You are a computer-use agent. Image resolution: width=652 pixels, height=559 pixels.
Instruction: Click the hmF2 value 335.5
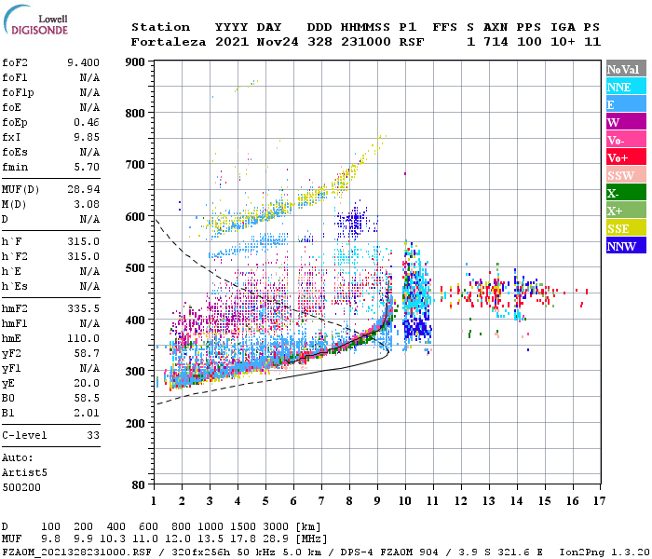[x=83, y=309]
